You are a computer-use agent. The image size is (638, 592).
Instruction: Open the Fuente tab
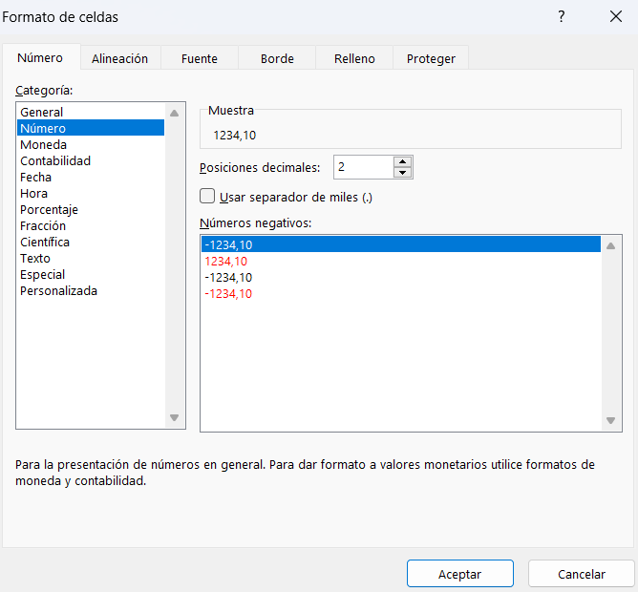tap(200, 58)
